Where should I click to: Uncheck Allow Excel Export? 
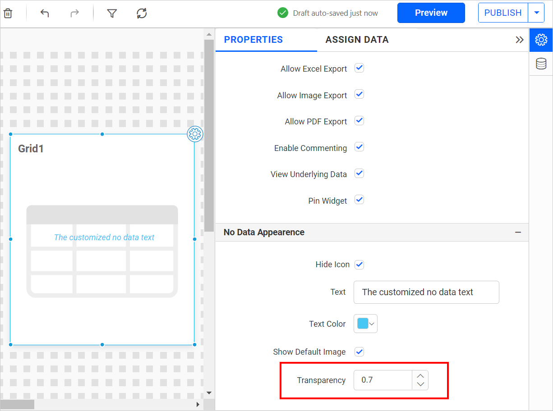[359, 68]
